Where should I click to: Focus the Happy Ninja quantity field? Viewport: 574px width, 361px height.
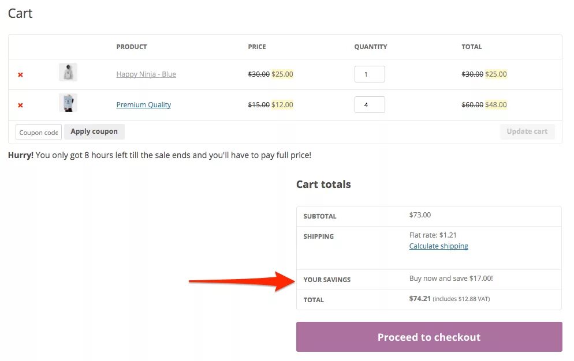tap(370, 74)
